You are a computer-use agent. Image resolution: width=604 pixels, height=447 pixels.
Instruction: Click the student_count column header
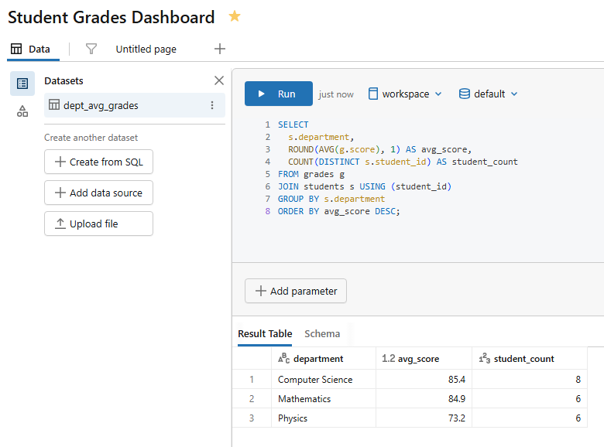(x=529, y=359)
